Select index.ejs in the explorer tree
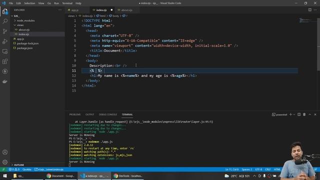 click(x=23, y=34)
